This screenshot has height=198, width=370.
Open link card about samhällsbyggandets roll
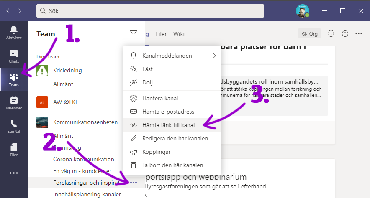pyautogui.click(x=275, y=96)
